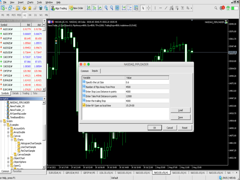The height and width of the screenshot is (180, 240).
Task: Open the GBPUSD#,M15 chart tab
Action: coord(72,172)
